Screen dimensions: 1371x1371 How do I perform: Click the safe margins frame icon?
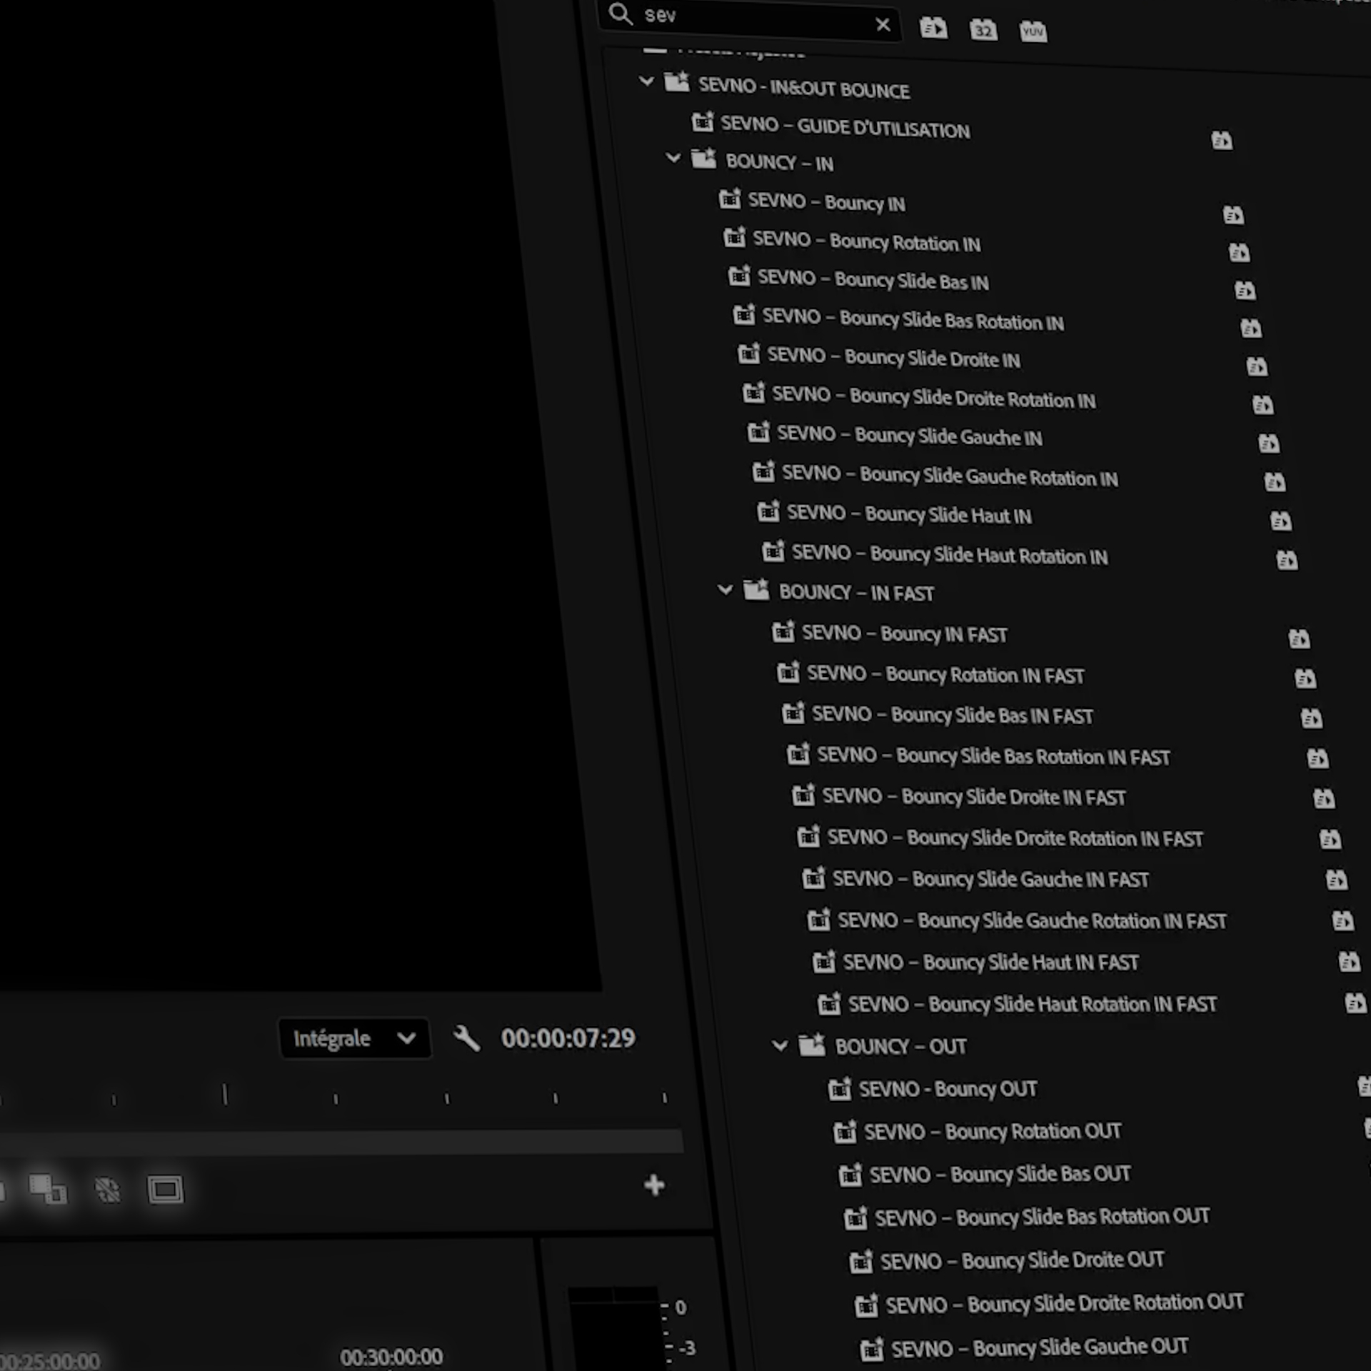[165, 1190]
